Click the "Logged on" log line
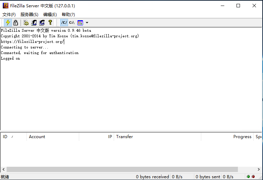 (x=10, y=58)
